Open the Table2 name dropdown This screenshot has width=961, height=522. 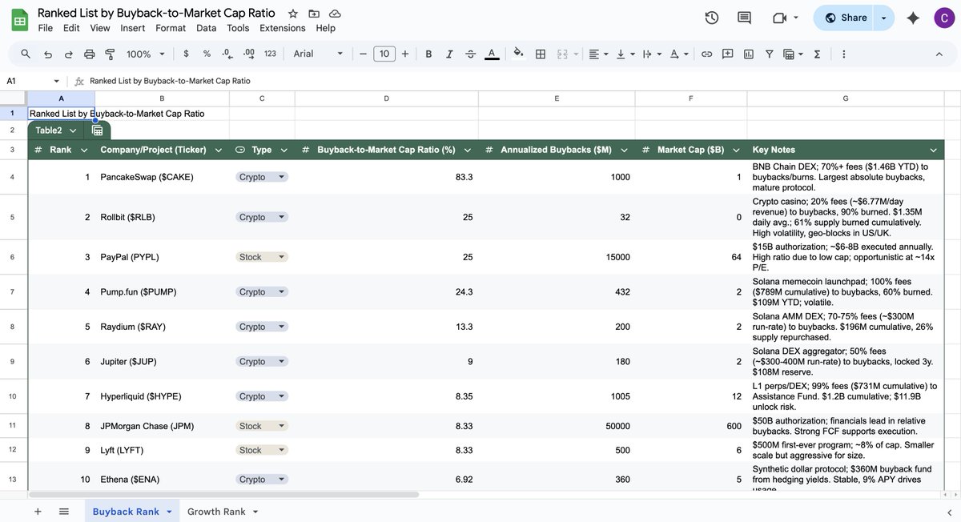(x=73, y=130)
